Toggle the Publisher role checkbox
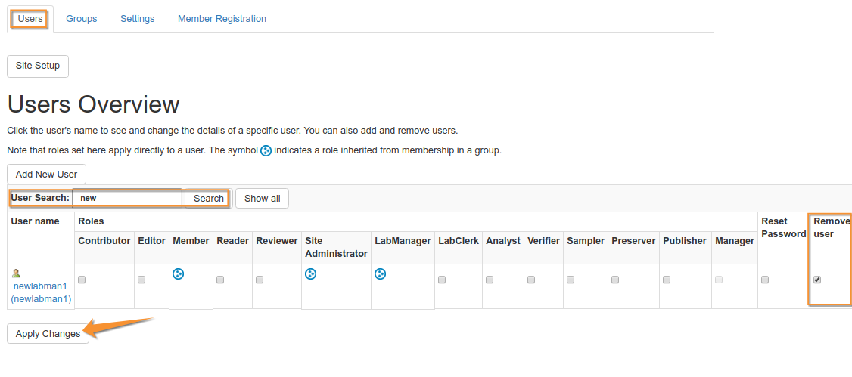Screen dimensions: 852x377 click(x=667, y=280)
